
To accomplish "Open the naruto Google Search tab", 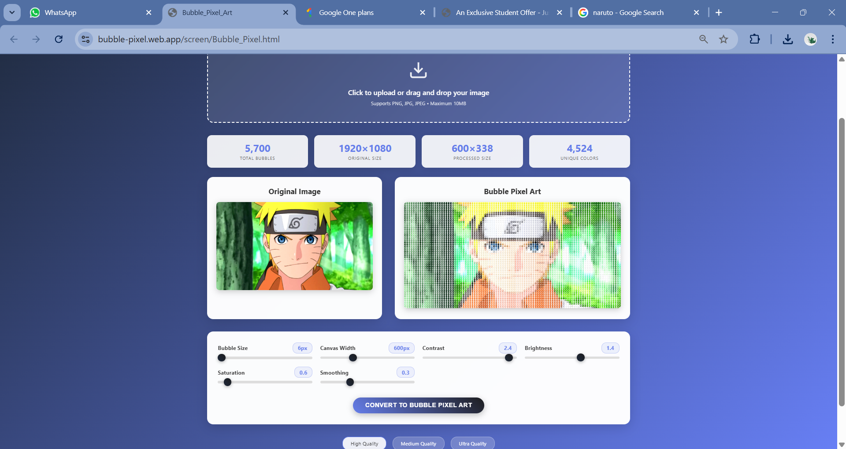I will (x=634, y=12).
